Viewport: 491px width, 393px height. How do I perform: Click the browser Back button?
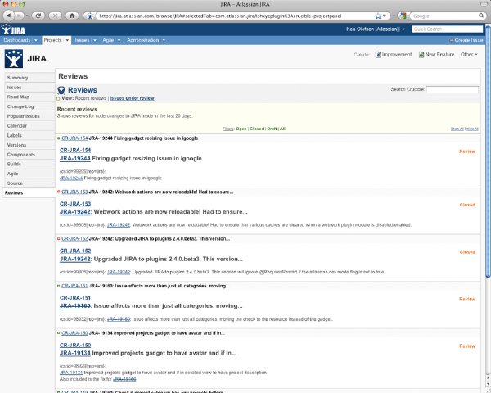(x=8, y=16)
